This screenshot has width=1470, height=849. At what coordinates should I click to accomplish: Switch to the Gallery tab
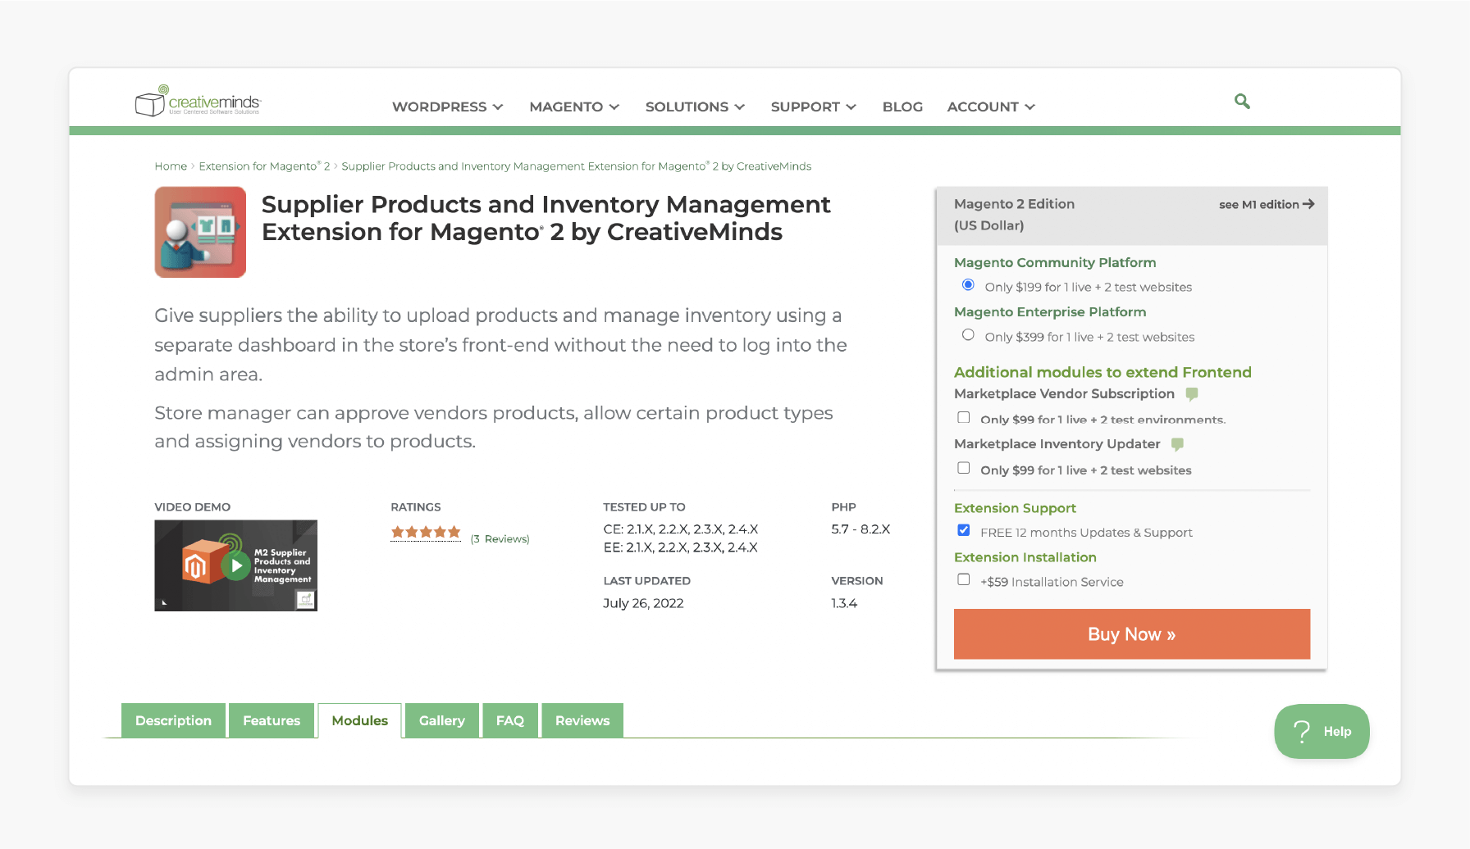[441, 720]
